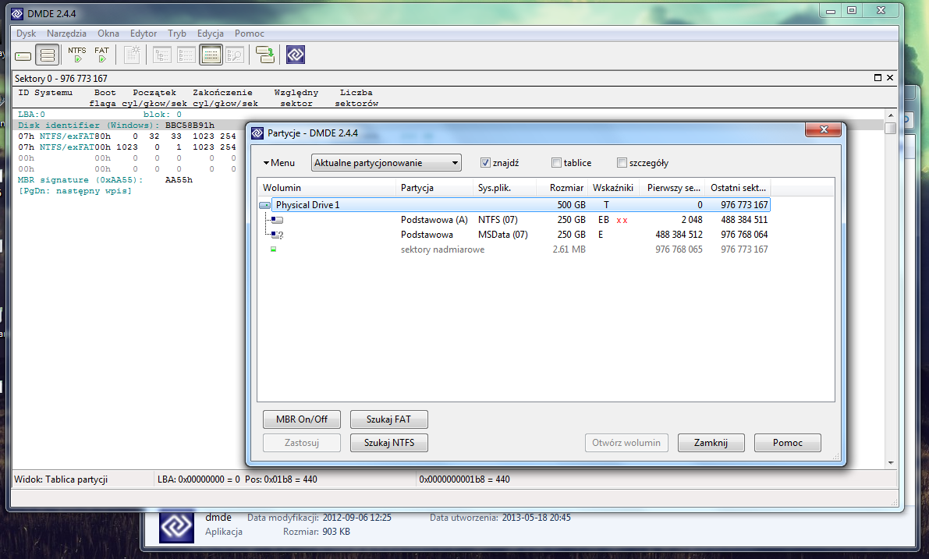Image resolution: width=929 pixels, height=559 pixels.
Task: Open the Pomoc menu in menu bar
Action: coord(250,34)
